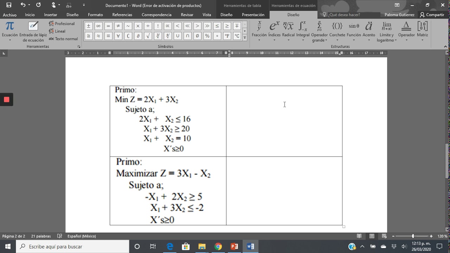Insert the proportional-to symbol
This screenshot has width=450, height=253.
point(168,26)
